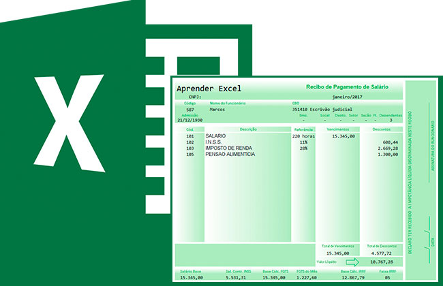Select the Faixa IRRF value '05'
This screenshot has width=443, height=286.
pos(387,278)
